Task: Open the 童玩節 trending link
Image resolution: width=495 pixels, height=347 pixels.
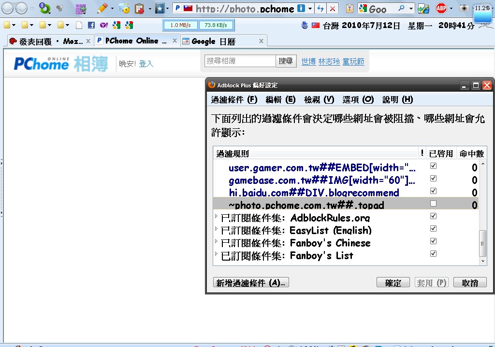Action: pyautogui.click(x=353, y=61)
